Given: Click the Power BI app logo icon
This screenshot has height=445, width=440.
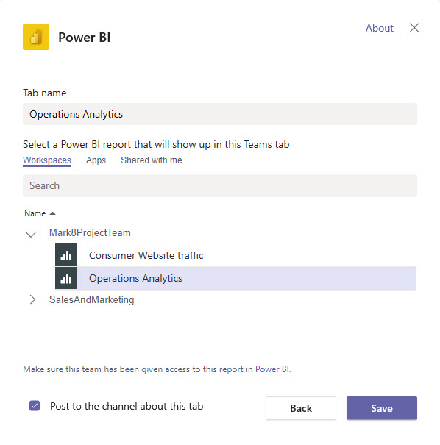Looking at the screenshot, I should [36, 37].
